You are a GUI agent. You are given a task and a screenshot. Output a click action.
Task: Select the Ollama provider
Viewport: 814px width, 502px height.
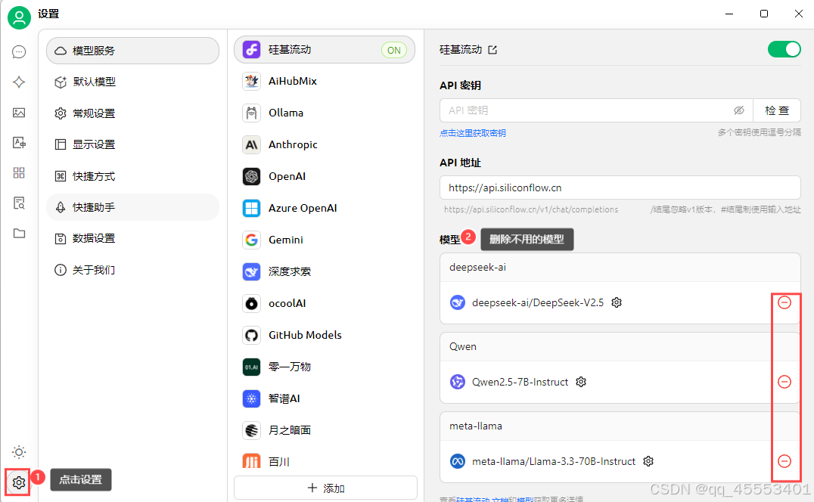point(325,113)
